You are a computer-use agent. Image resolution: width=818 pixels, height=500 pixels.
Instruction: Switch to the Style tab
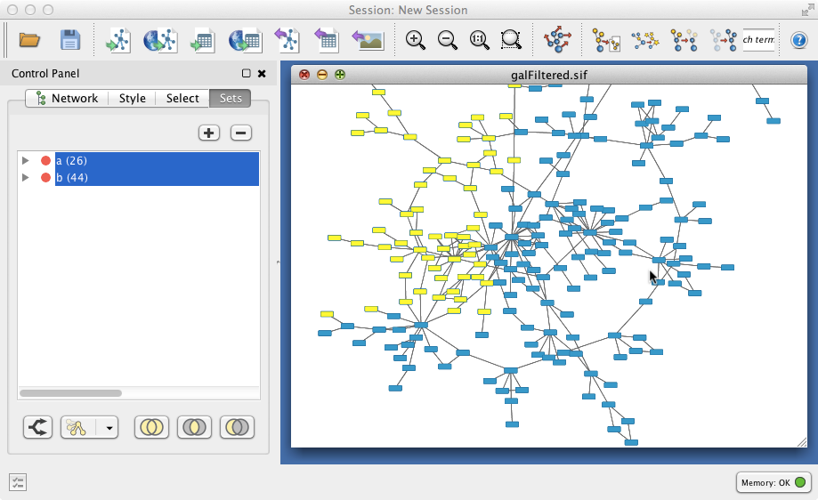tap(132, 98)
